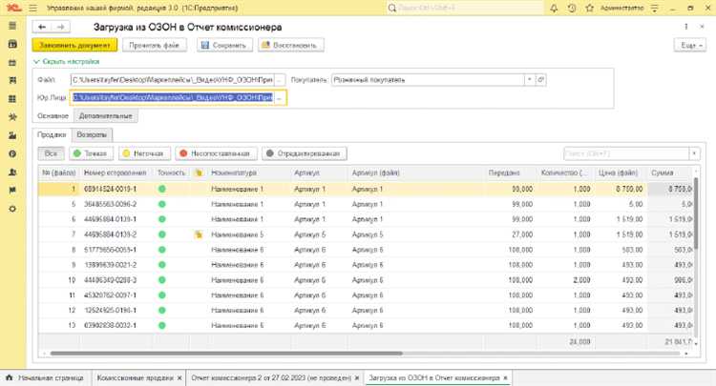Switch to the Возвраты tab

click(x=93, y=134)
